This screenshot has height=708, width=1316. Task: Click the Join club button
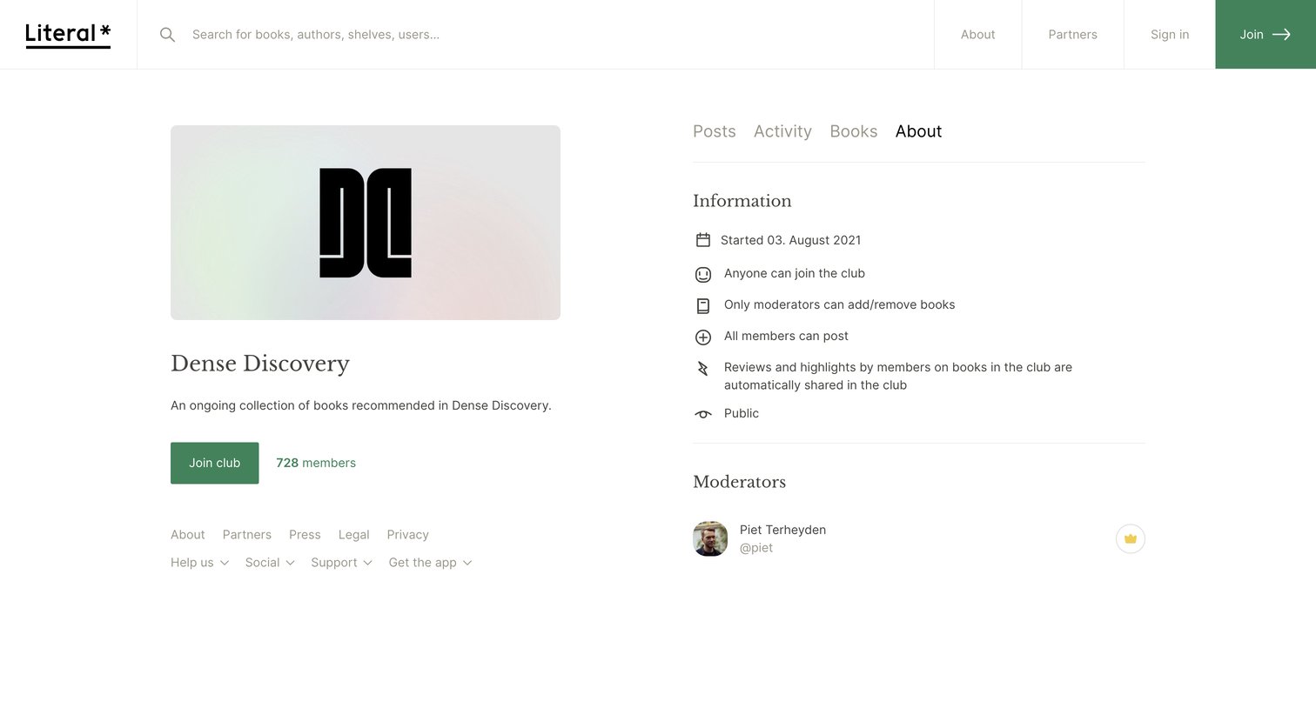click(215, 463)
